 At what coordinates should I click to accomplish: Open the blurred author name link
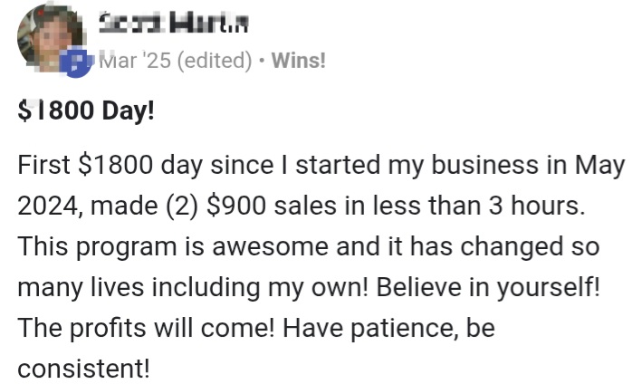174,24
